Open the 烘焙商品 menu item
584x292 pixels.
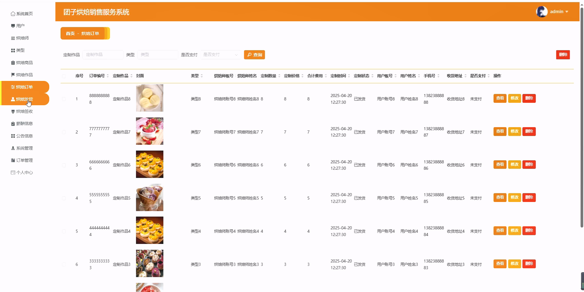click(24, 63)
